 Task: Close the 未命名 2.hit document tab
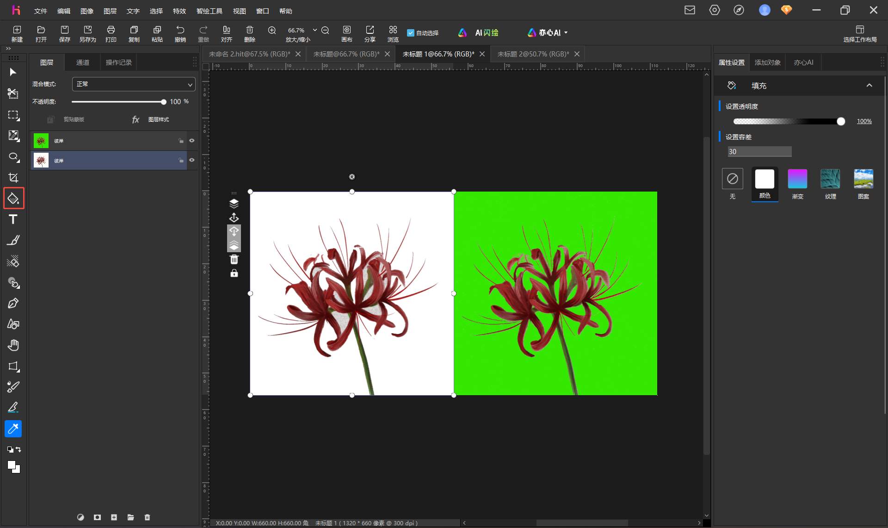[298, 54]
